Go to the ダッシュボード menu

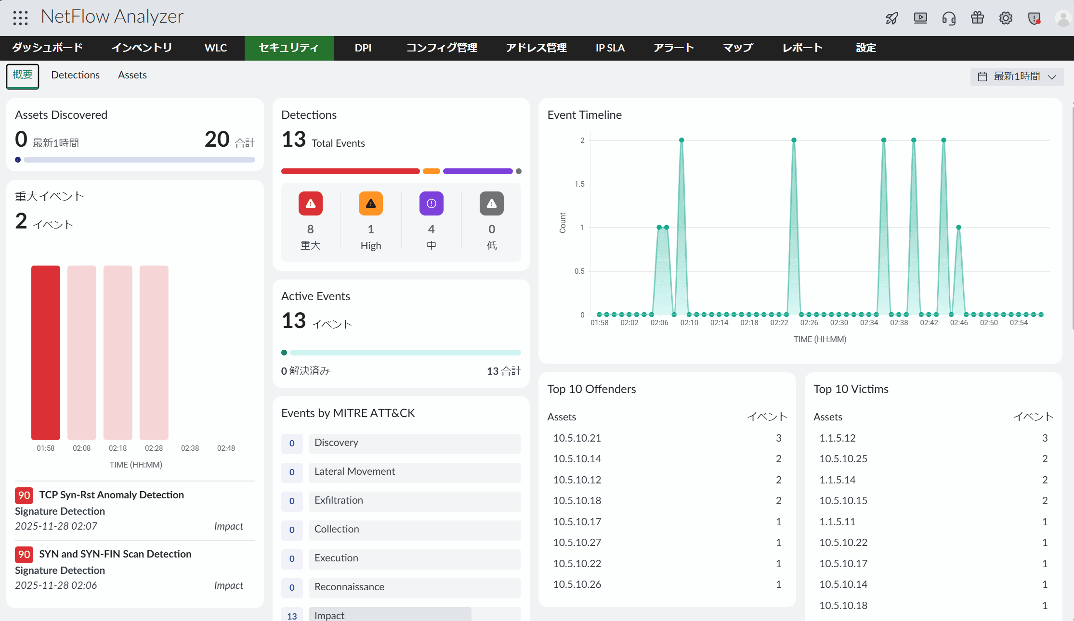[x=47, y=48]
